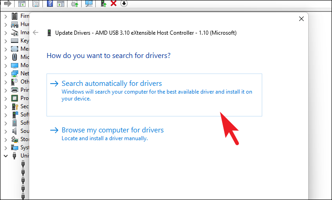The height and width of the screenshot is (200, 332).
Task: Select the Keyboards category icon
Action: 15,41
